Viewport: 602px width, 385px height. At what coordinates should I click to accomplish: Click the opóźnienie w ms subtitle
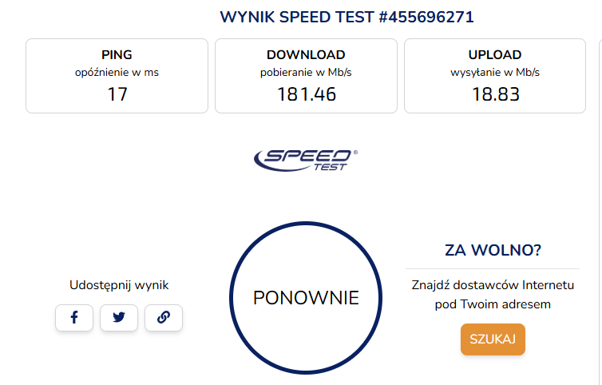pyautogui.click(x=117, y=73)
